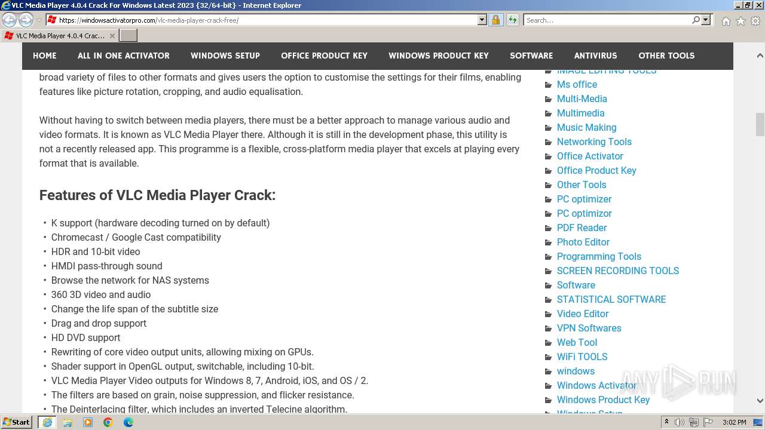Click the folder icon beside Music Making
The width and height of the screenshot is (765, 430).
549,128
